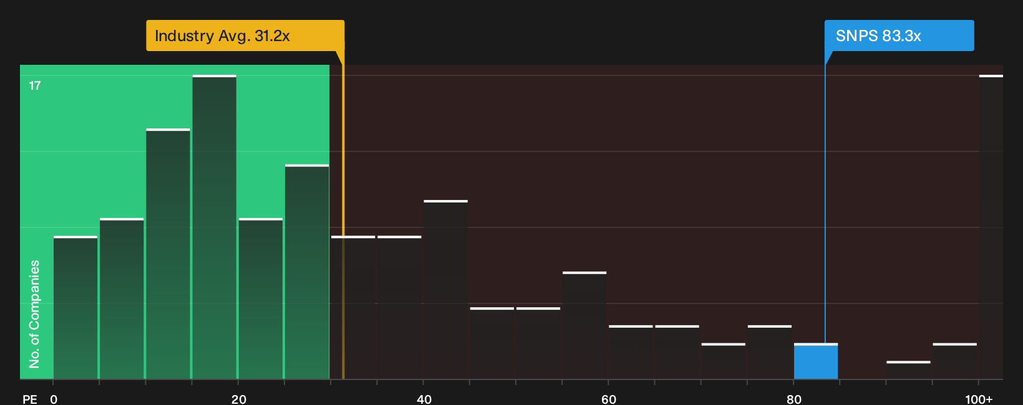Select the tallest green bar near PE 15-20
Screen dimensions: 1023x405
pyautogui.click(x=215, y=227)
